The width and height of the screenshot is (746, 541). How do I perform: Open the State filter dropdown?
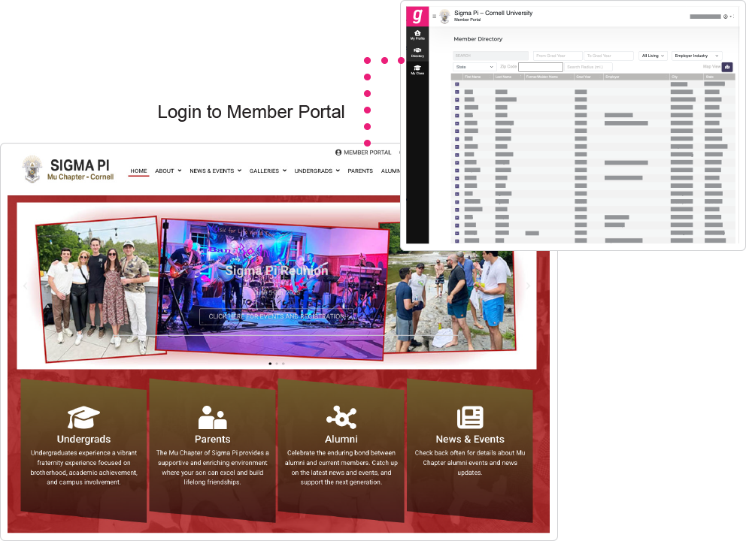475,67
